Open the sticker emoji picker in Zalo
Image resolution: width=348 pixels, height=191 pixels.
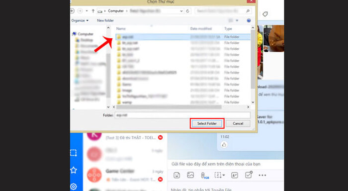click(x=176, y=175)
